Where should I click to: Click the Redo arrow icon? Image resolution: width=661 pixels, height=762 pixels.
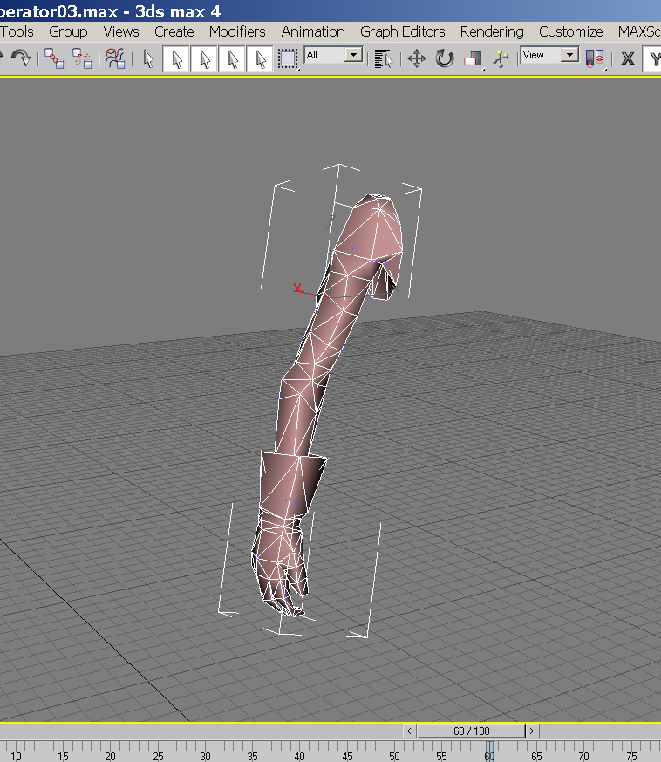click(20, 58)
